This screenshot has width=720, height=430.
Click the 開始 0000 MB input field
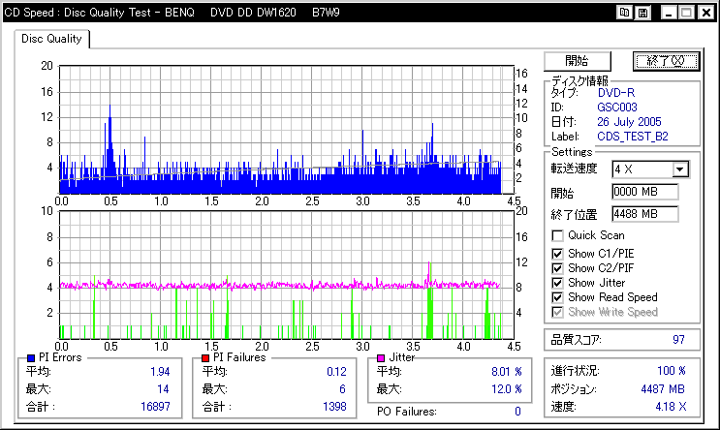tap(644, 192)
